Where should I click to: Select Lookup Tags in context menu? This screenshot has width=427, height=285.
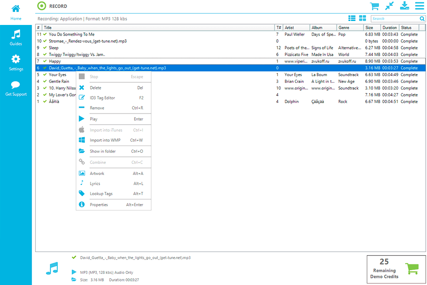point(101,194)
